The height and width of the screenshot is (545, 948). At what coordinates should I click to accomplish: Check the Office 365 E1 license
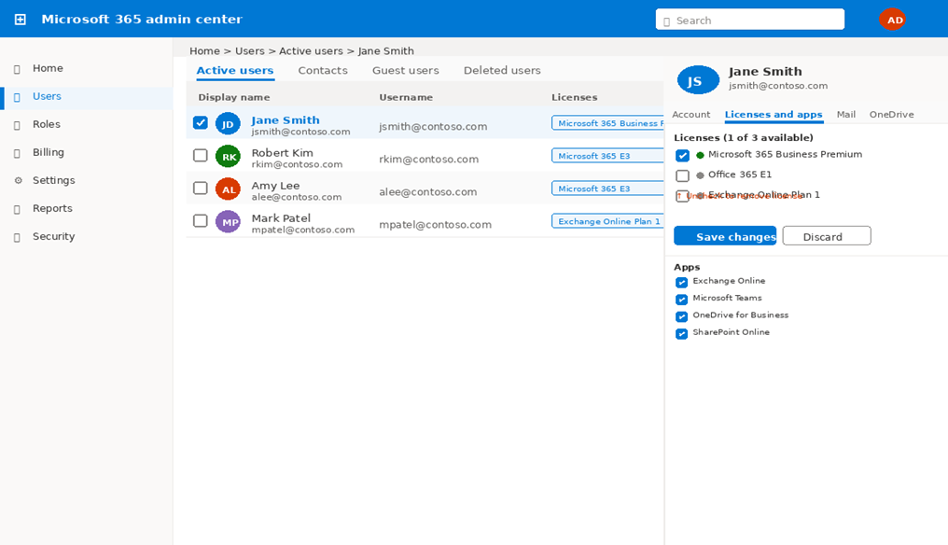[682, 175]
